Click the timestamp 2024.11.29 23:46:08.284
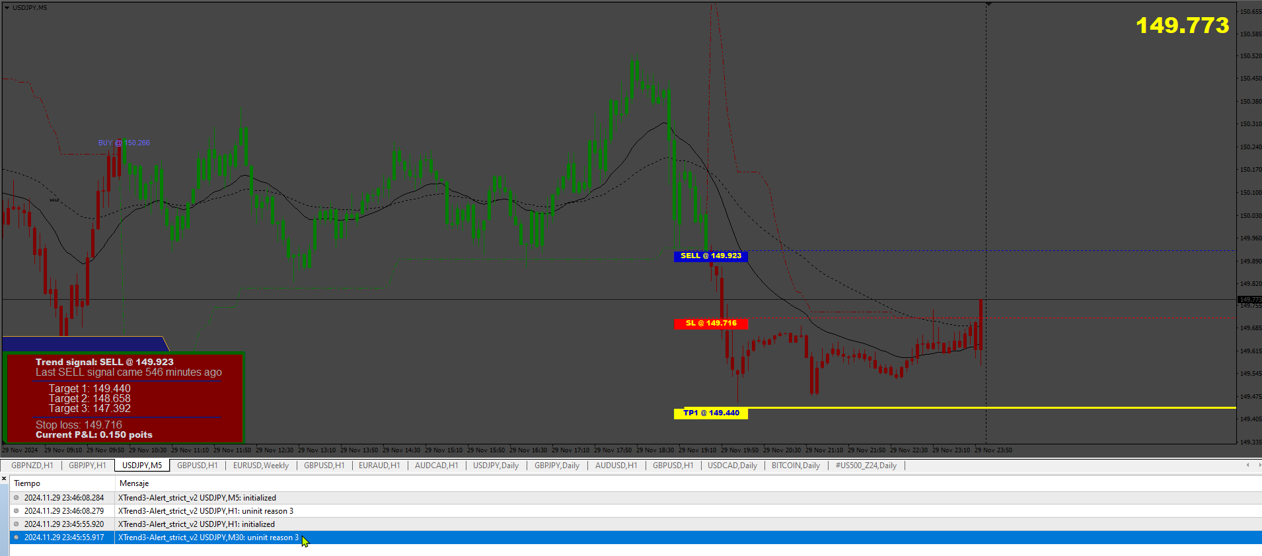 tap(64, 498)
